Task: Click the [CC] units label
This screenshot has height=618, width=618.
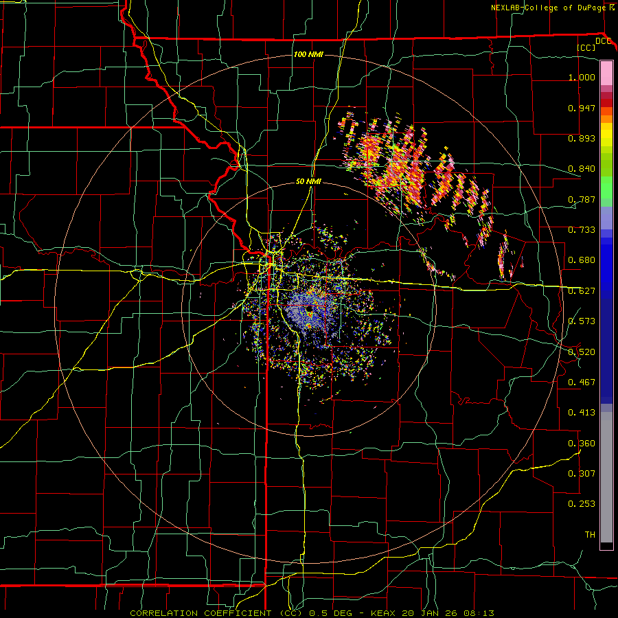Action: (586, 48)
